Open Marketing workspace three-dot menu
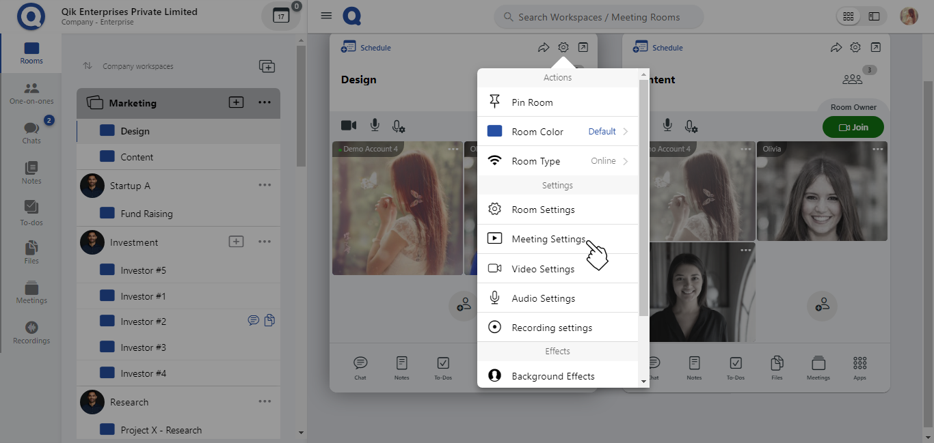The height and width of the screenshot is (443, 934). pyautogui.click(x=265, y=102)
